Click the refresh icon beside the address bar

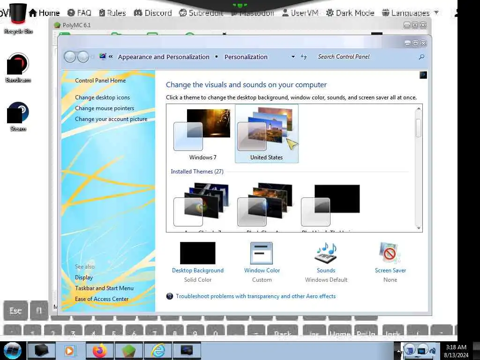point(303,57)
